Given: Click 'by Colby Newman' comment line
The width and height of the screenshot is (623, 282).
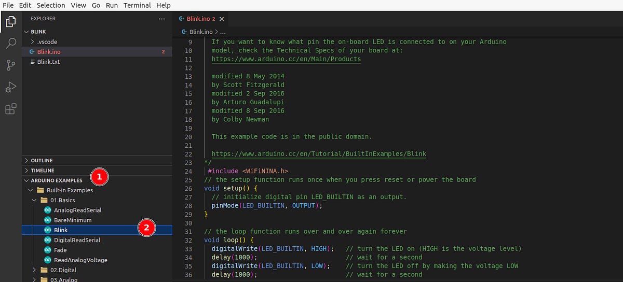Looking at the screenshot, I should (240, 119).
